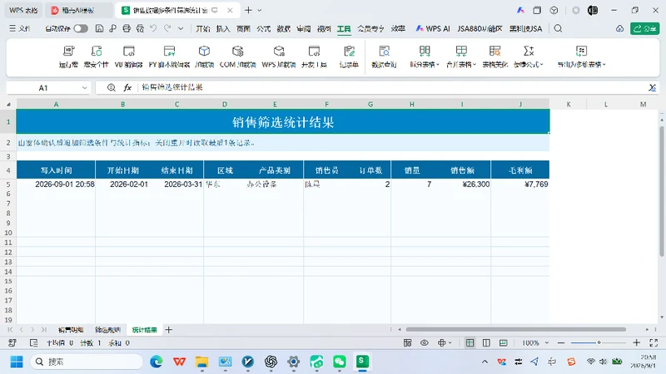This screenshot has width=666, height=374.
Task: Click the green share (分享) button
Action: (x=644, y=28)
